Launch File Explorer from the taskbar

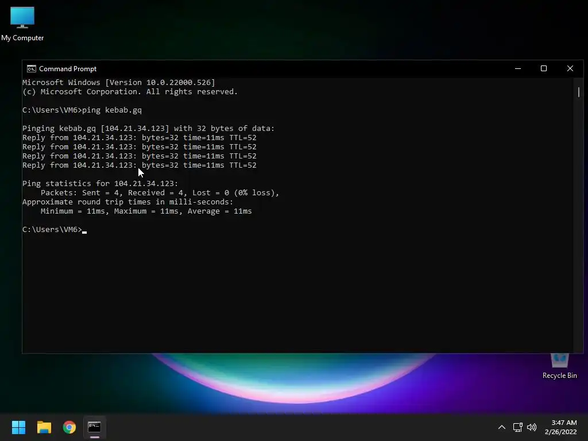[x=44, y=427]
